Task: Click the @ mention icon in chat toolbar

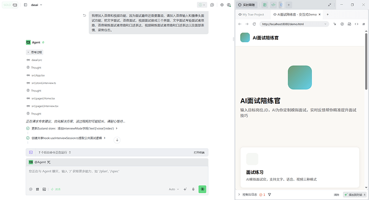Action: (x=30, y=189)
